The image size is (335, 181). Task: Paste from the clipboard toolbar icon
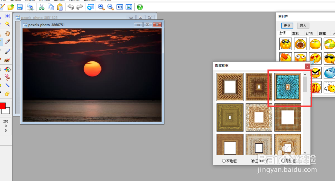click(x=60, y=7)
